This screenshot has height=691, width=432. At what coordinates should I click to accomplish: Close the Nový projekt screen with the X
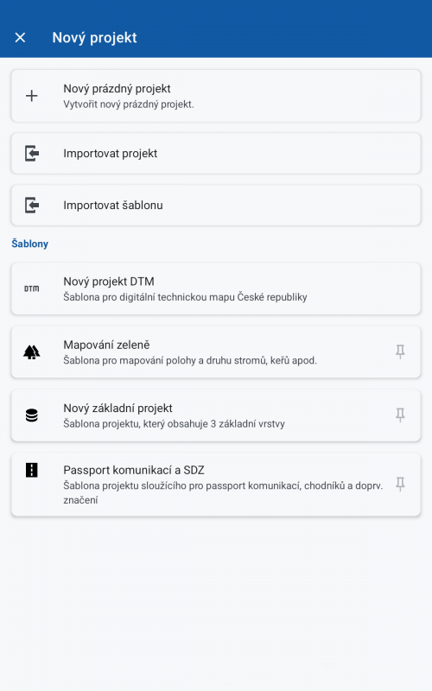[20, 37]
